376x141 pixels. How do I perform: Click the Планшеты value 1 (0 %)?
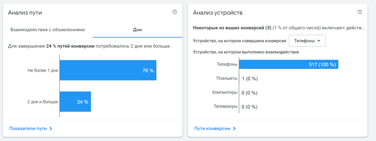click(x=250, y=79)
